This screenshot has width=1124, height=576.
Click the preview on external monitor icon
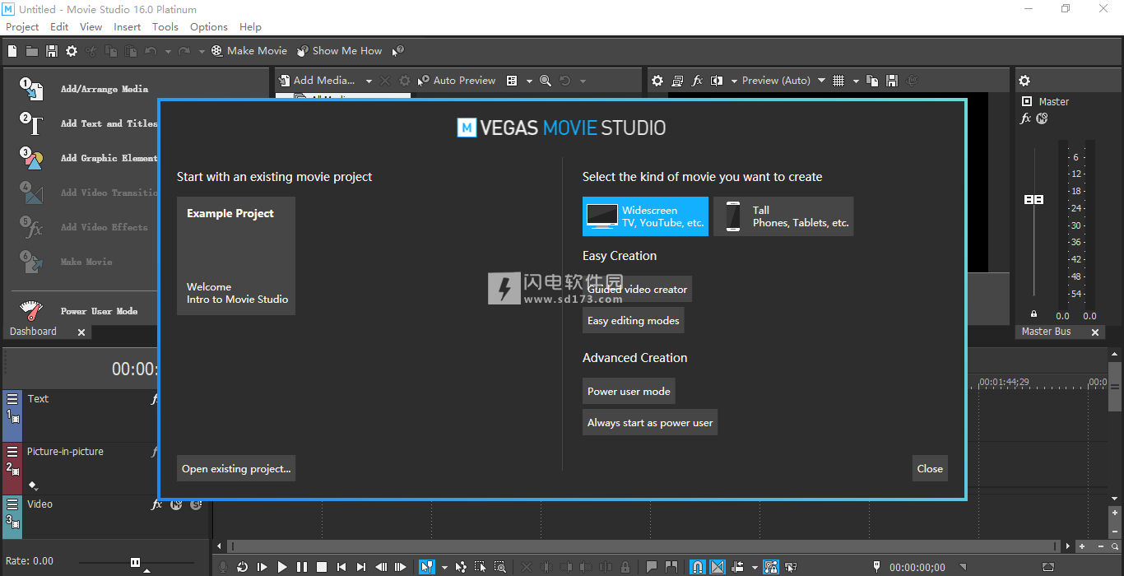(x=677, y=81)
